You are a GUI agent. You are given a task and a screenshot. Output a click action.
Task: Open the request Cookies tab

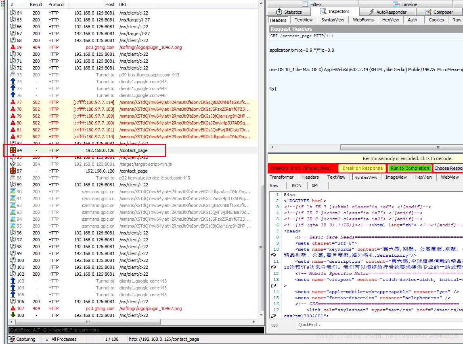pos(436,20)
